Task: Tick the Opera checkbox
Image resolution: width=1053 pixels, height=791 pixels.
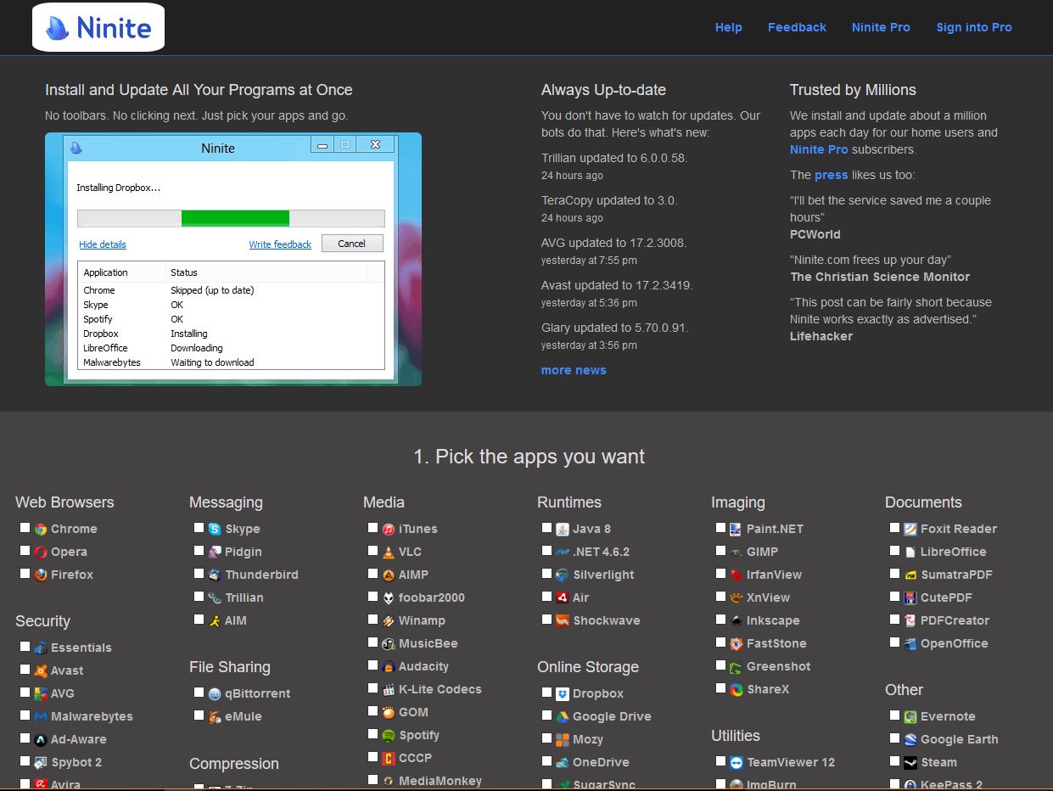Action: pos(25,551)
